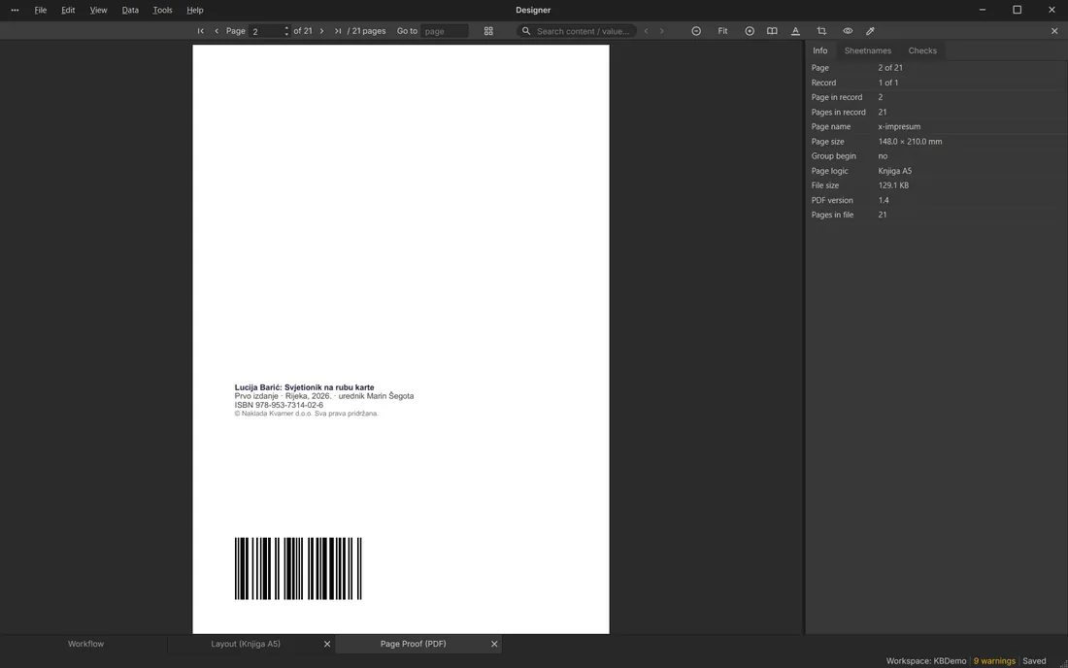Open the Edit menu
The height and width of the screenshot is (668, 1068).
click(x=68, y=11)
